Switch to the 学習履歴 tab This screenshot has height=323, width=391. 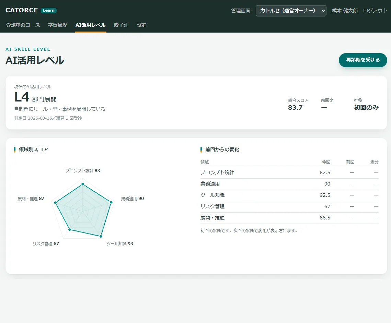click(58, 25)
